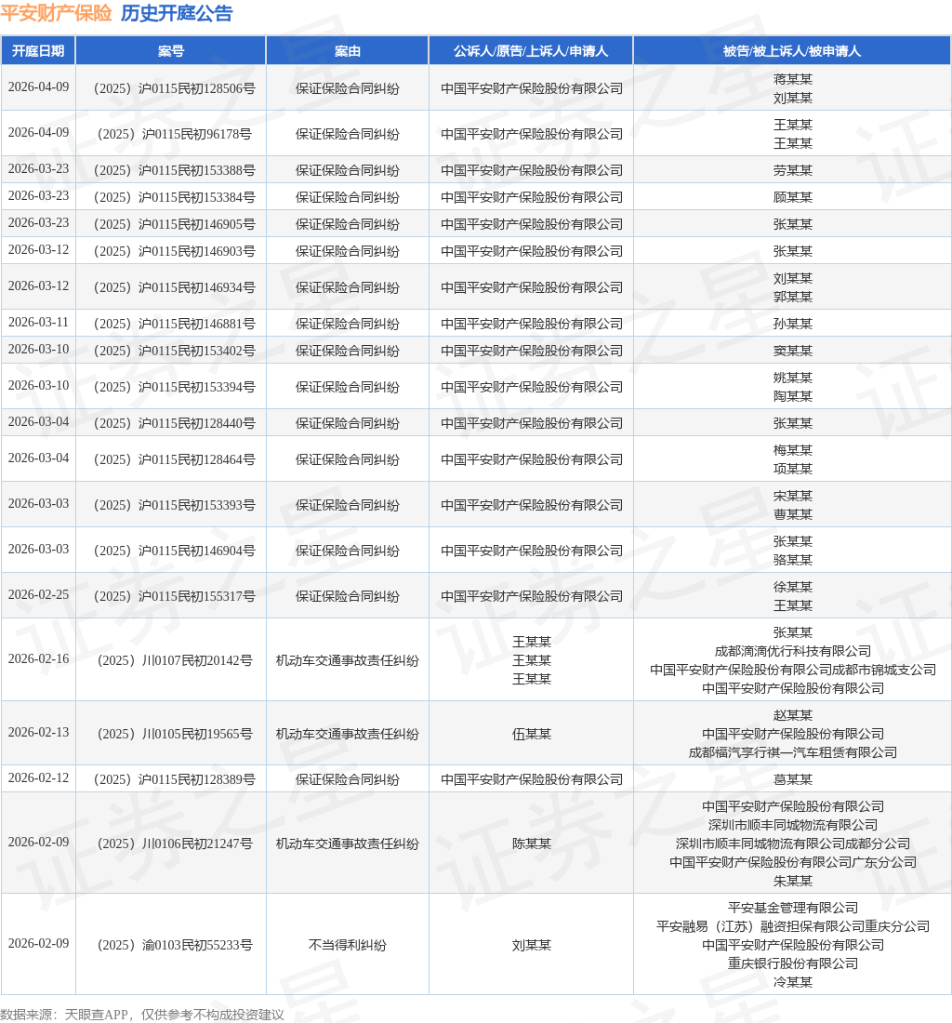Click 中国平安财产保险股份有限公司广东分公司
Screen dimensions: 952x1023
pos(793,862)
